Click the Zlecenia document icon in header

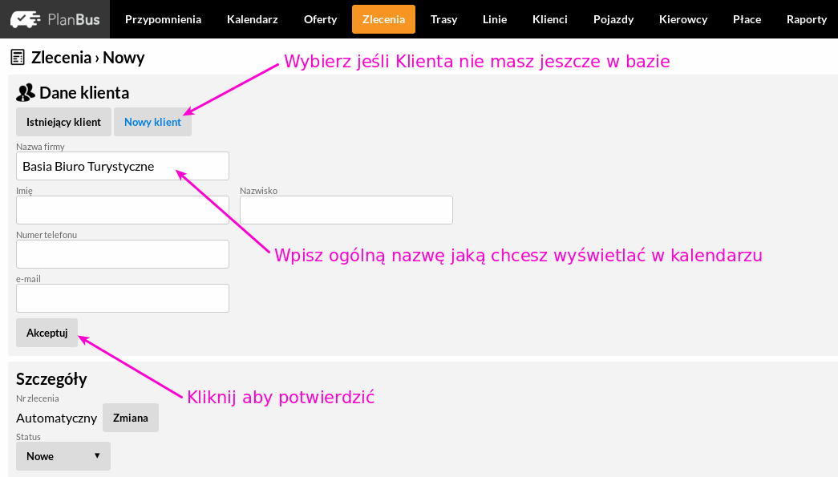point(18,57)
